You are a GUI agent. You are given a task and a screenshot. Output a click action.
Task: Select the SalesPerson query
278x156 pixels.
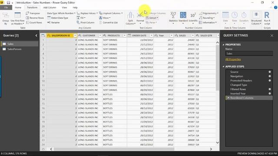(x=20, y=49)
